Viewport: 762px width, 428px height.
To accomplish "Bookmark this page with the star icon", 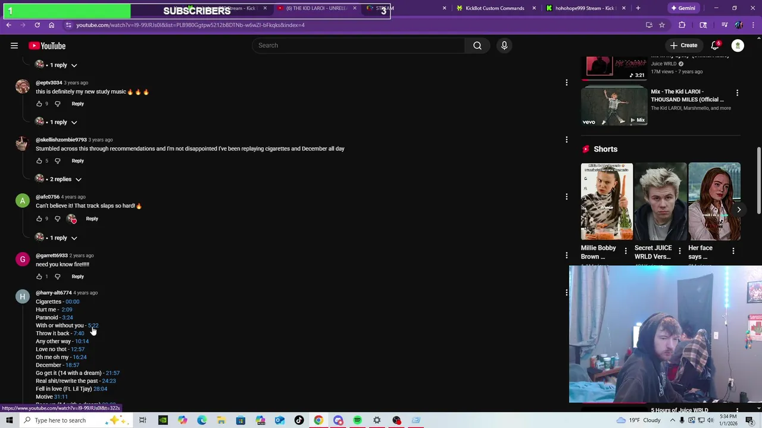I will click(x=662, y=25).
